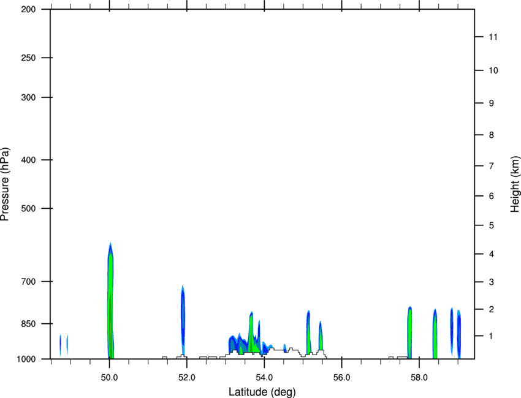Pick the 3 km height label
The height and width of the screenshot is (398, 521).
(492, 282)
